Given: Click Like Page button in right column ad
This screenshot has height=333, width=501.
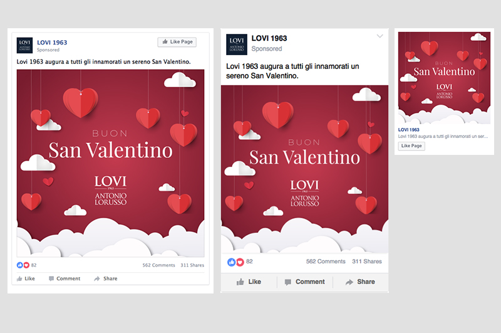Looking at the screenshot, I should tap(411, 146).
